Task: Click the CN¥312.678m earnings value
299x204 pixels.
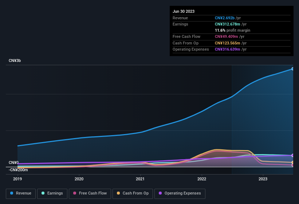Action: point(228,24)
